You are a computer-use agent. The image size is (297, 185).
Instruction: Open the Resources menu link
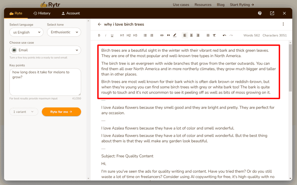(x=203, y=5)
